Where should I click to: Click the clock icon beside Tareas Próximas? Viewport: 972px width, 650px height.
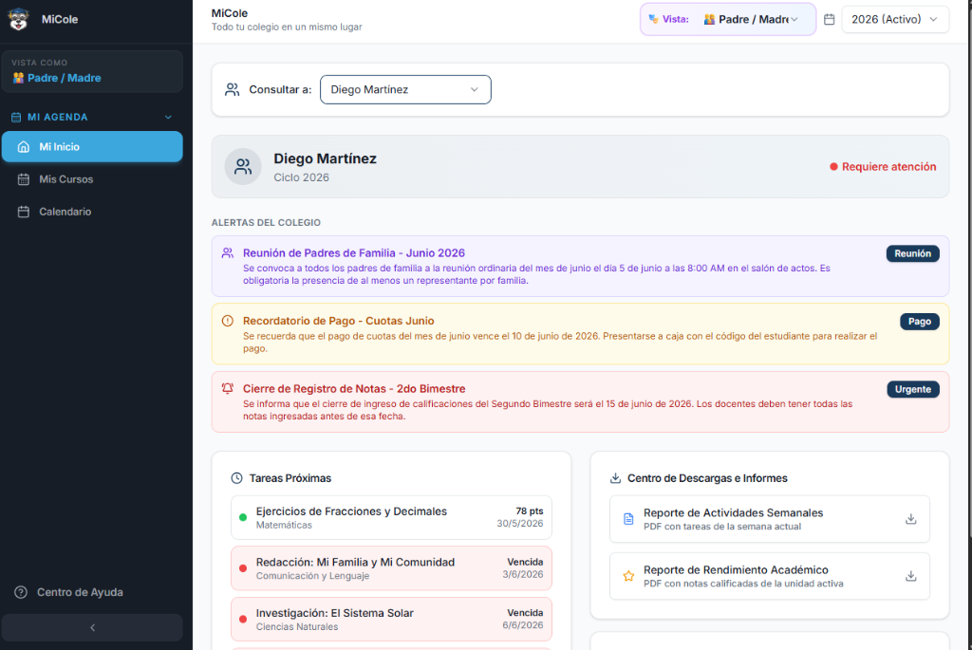click(236, 477)
